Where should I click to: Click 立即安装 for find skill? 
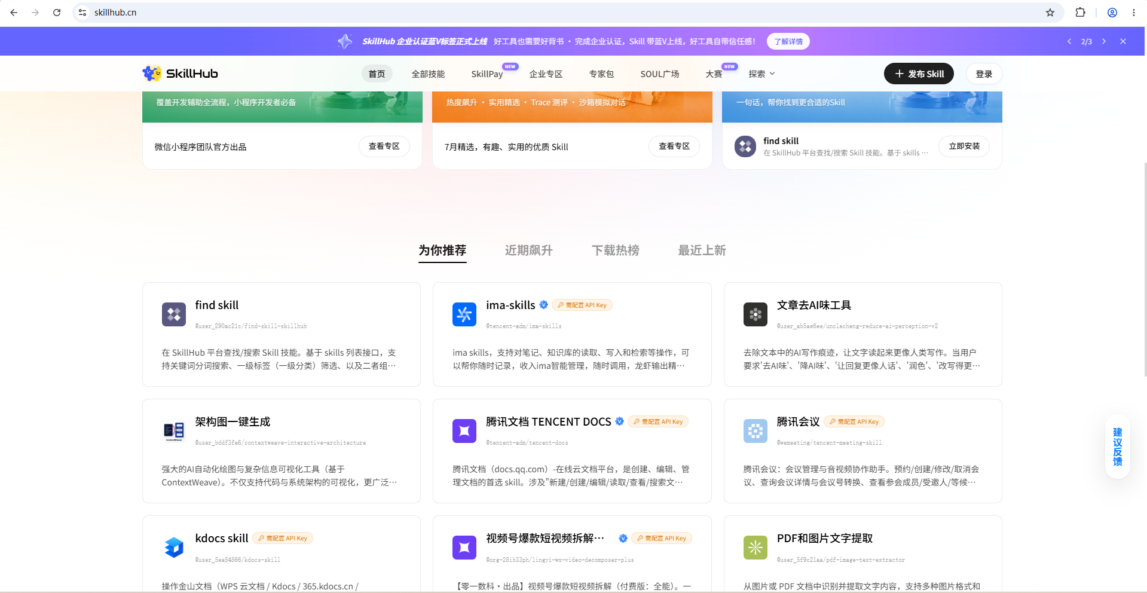[x=964, y=146]
